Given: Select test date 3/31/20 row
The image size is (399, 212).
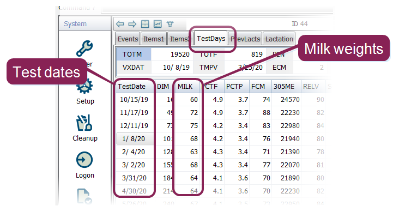Looking at the screenshot, I should coord(134,178).
